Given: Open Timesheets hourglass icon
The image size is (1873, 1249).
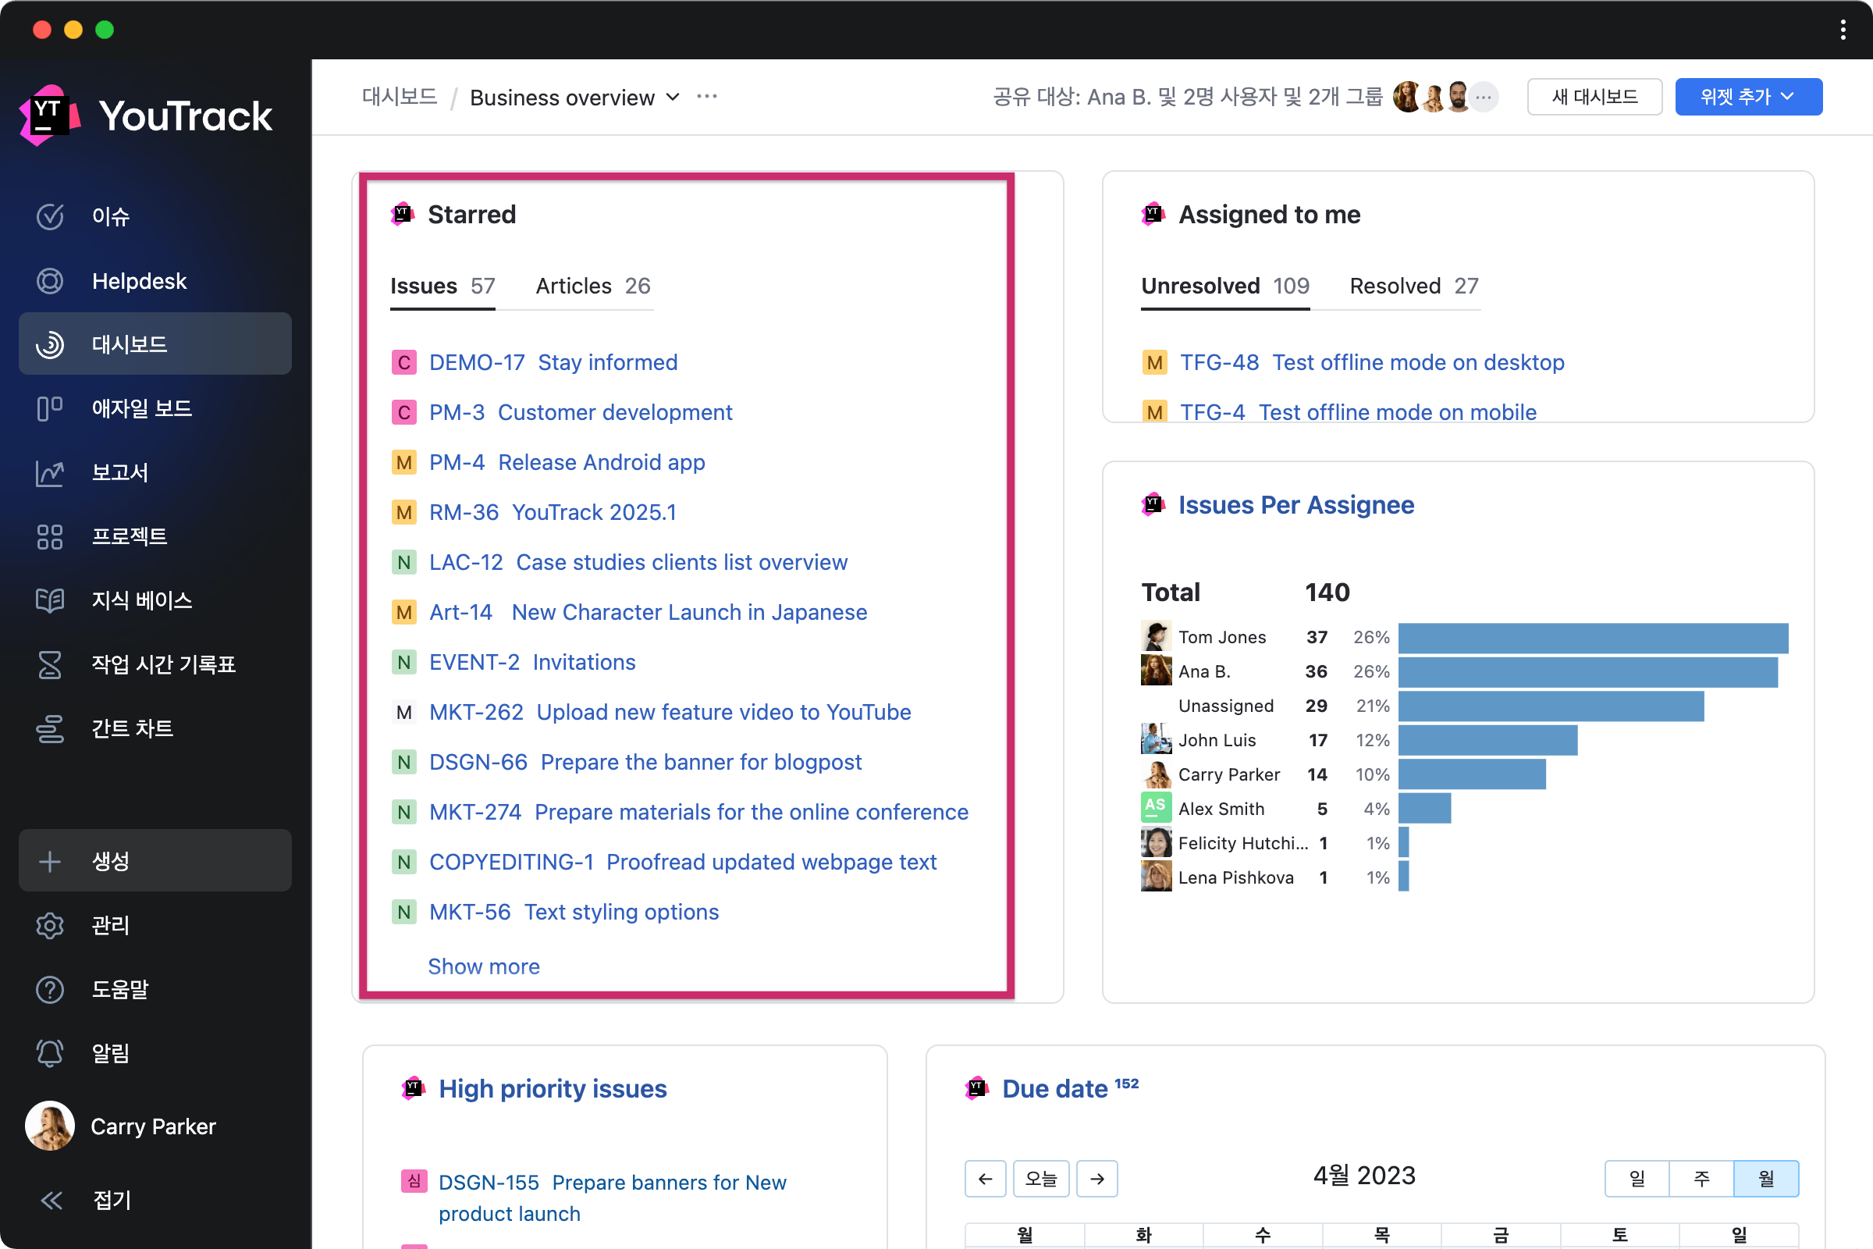Looking at the screenshot, I should coord(49,664).
